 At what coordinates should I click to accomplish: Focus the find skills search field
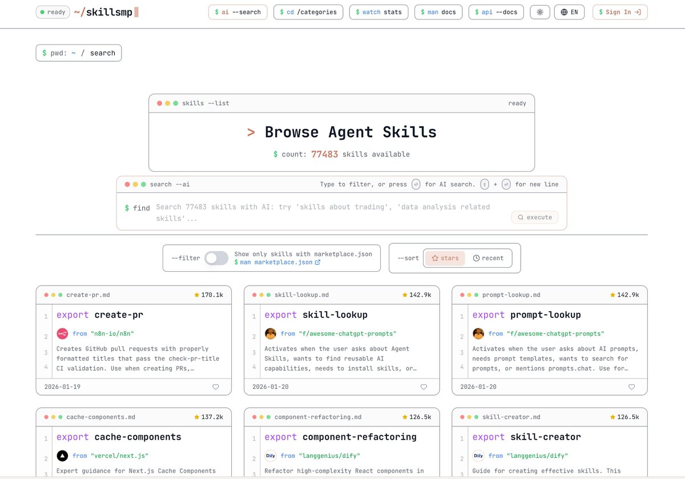tap(328, 212)
